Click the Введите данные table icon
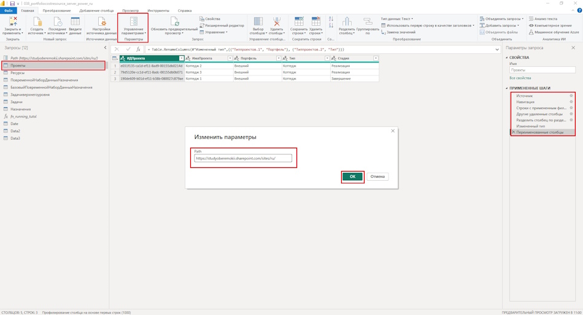Viewport: 583px width, 315px height. click(75, 21)
